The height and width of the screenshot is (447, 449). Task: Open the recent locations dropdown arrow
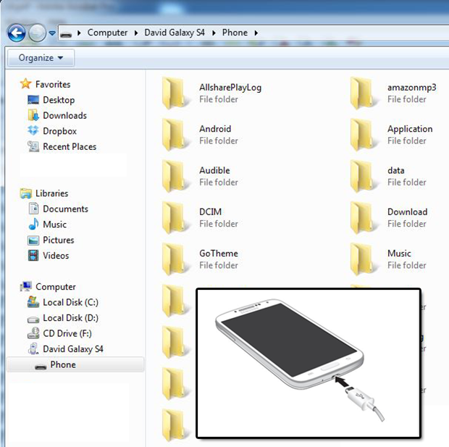52,33
